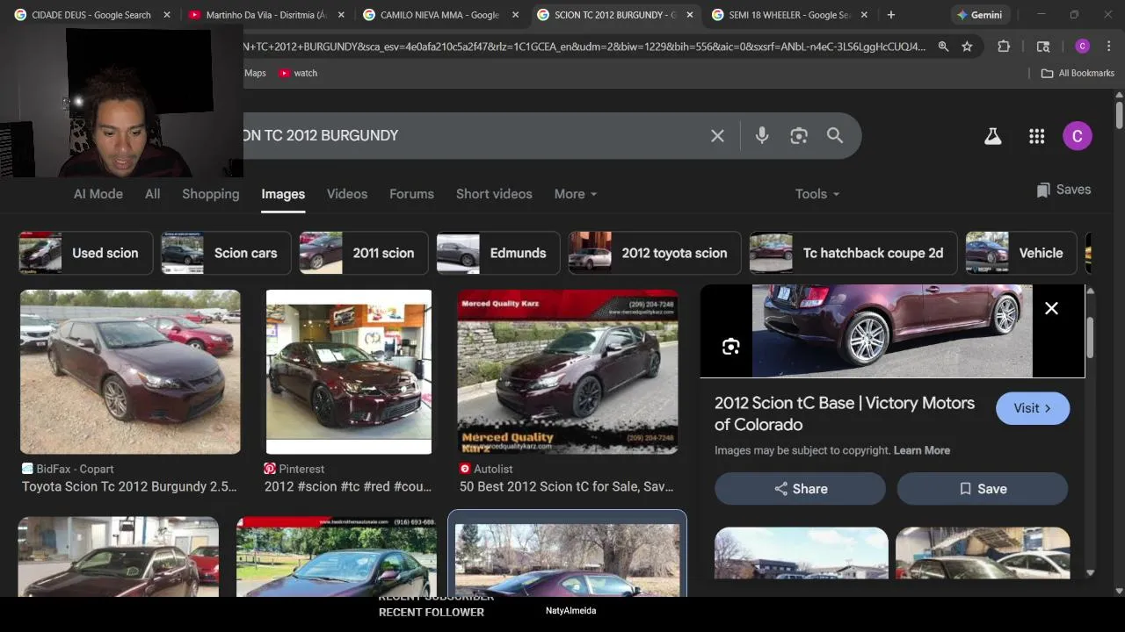
Task: Visit the Victory Motors page
Action: point(1033,408)
